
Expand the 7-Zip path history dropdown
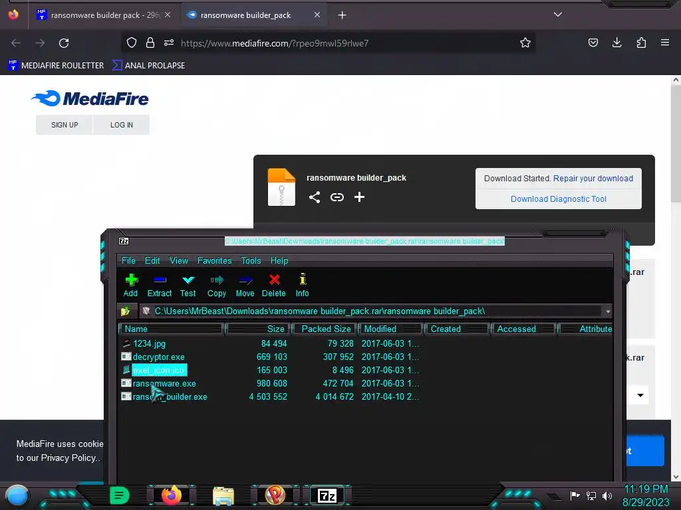[x=608, y=311]
